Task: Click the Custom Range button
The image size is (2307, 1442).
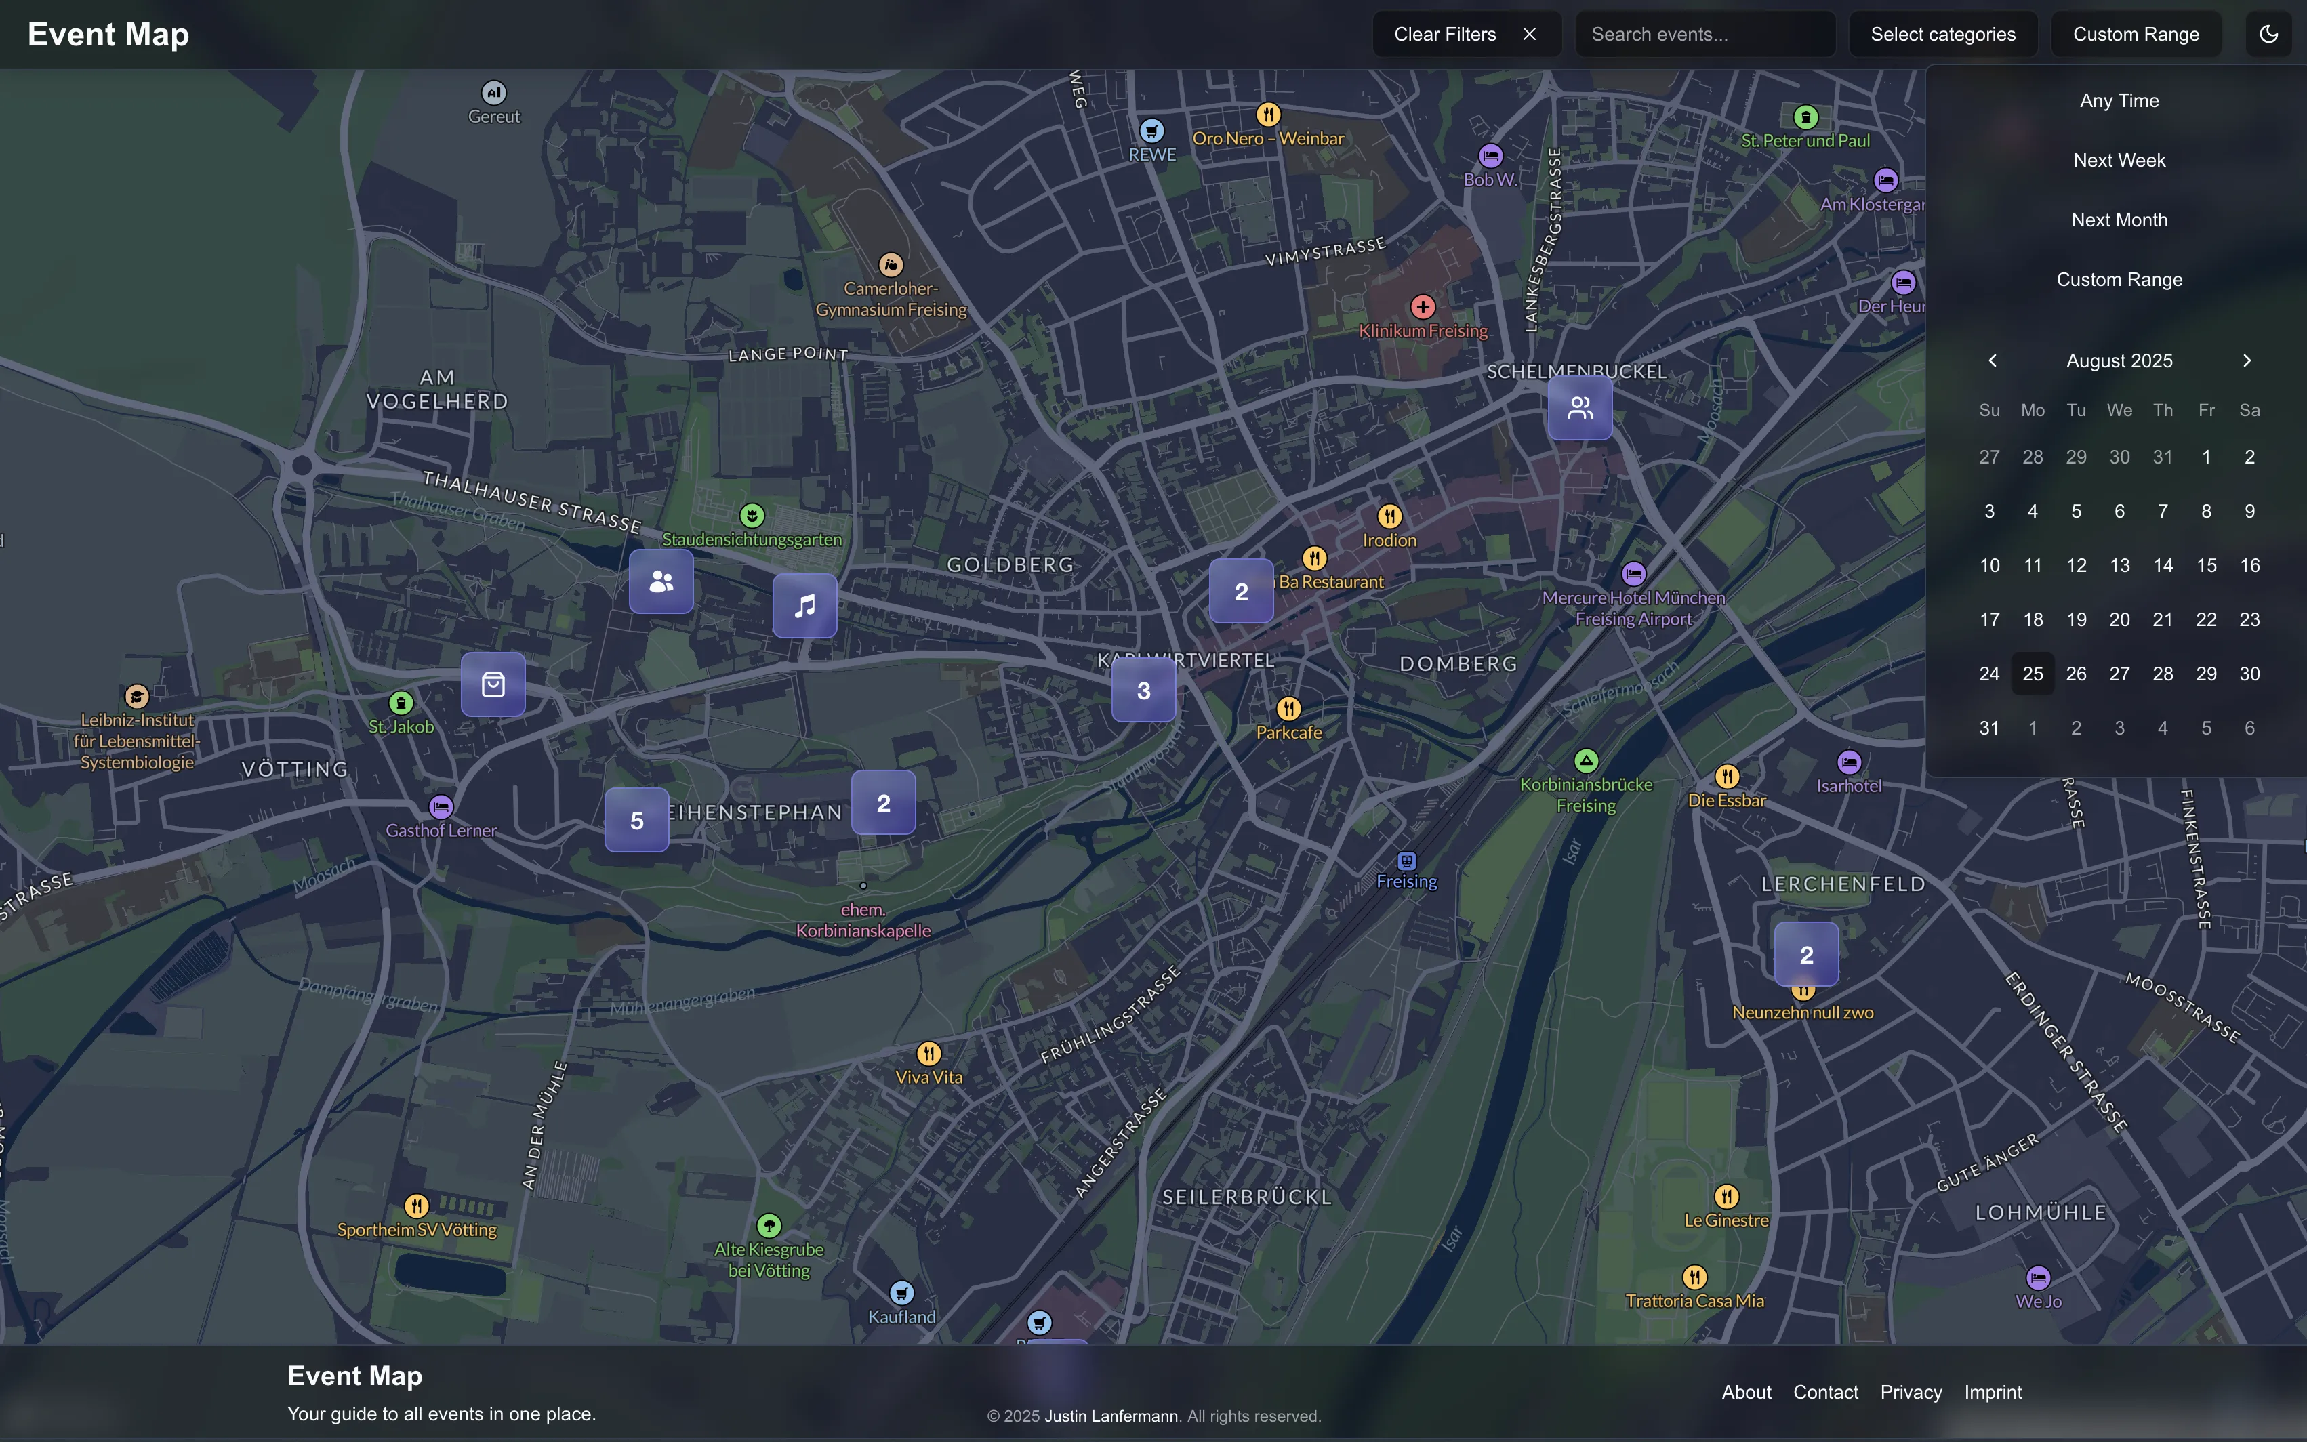Action: (2136, 33)
